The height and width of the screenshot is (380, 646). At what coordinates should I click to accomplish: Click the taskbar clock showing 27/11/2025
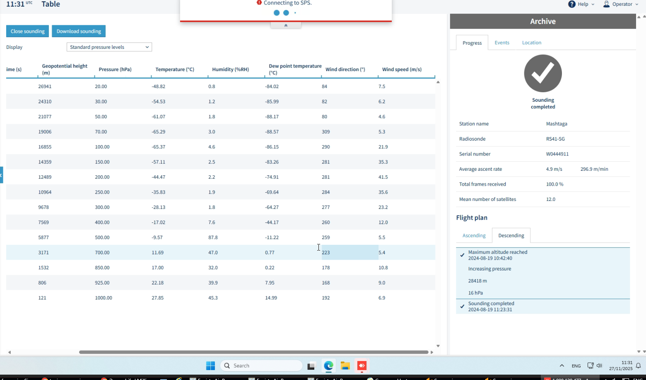coord(621,366)
